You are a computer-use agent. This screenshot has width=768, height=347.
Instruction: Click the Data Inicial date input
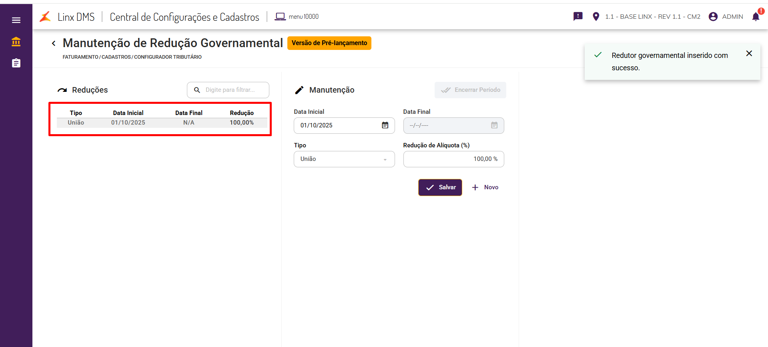(x=336, y=125)
